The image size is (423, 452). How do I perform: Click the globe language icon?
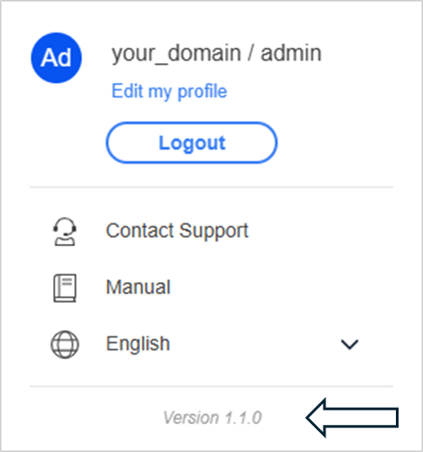point(65,344)
